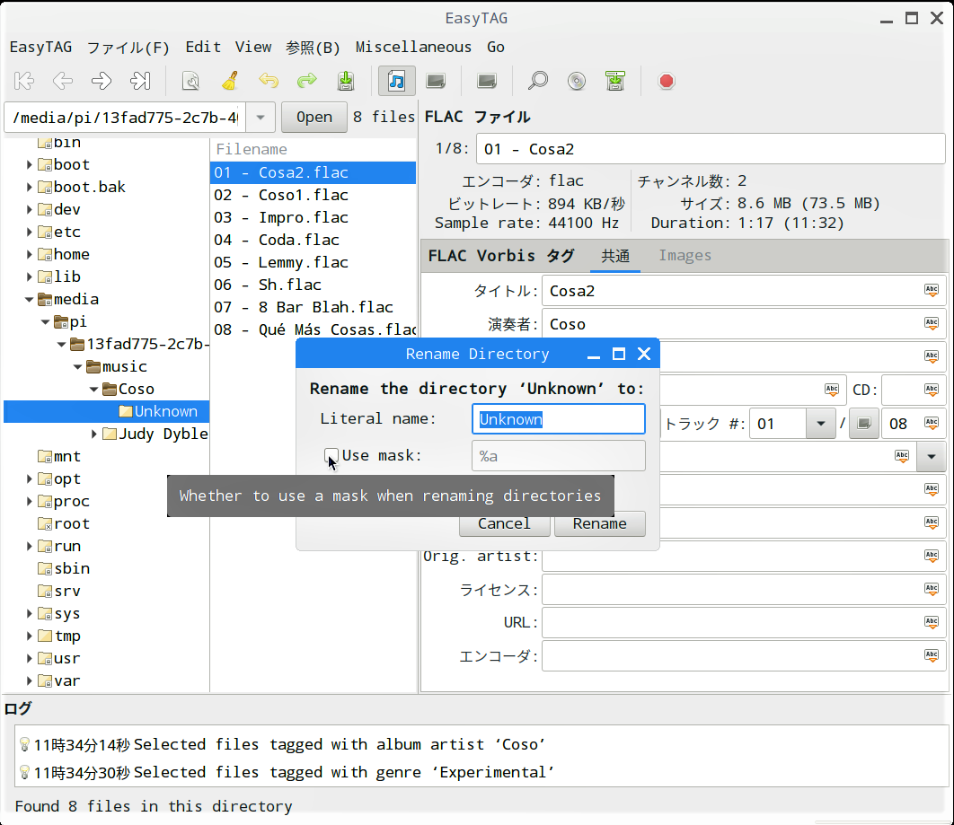Go to the next file arrow
This screenshot has width=954, height=825.
pos(101,81)
